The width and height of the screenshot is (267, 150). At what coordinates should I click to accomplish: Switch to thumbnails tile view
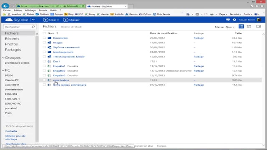coord(249,27)
